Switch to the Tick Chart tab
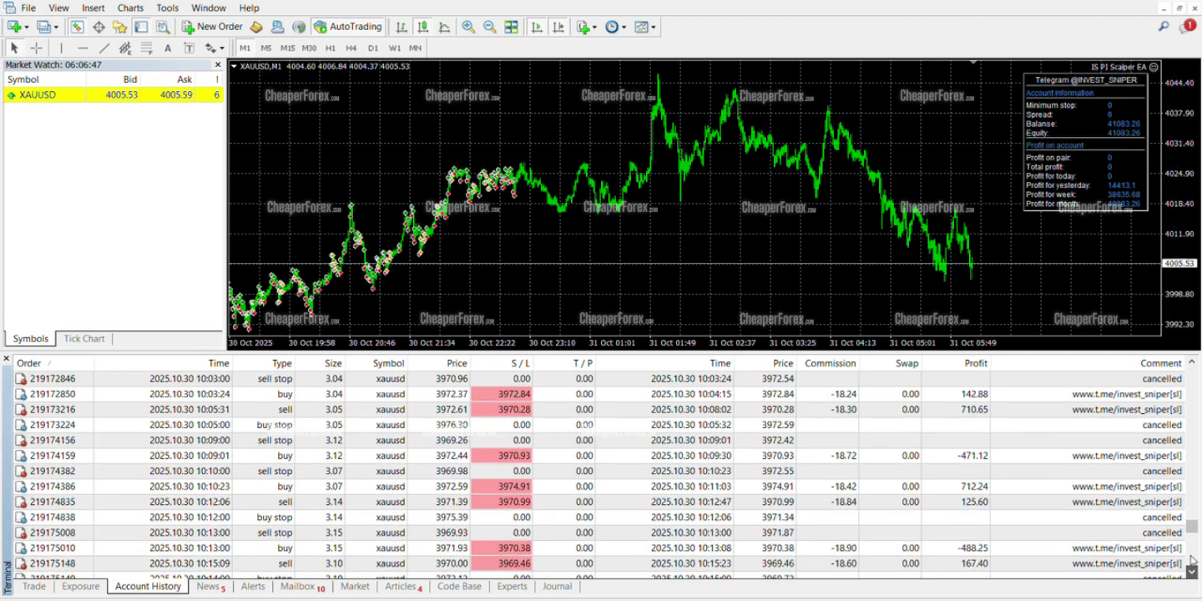The height and width of the screenshot is (601, 1202). pos(83,338)
